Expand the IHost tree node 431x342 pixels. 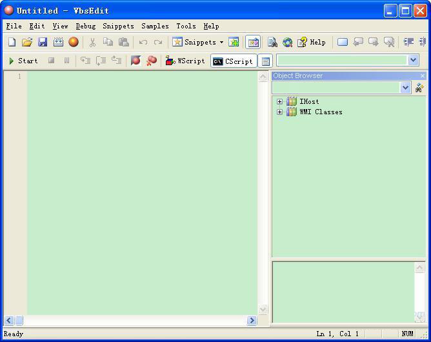coord(279,101)
